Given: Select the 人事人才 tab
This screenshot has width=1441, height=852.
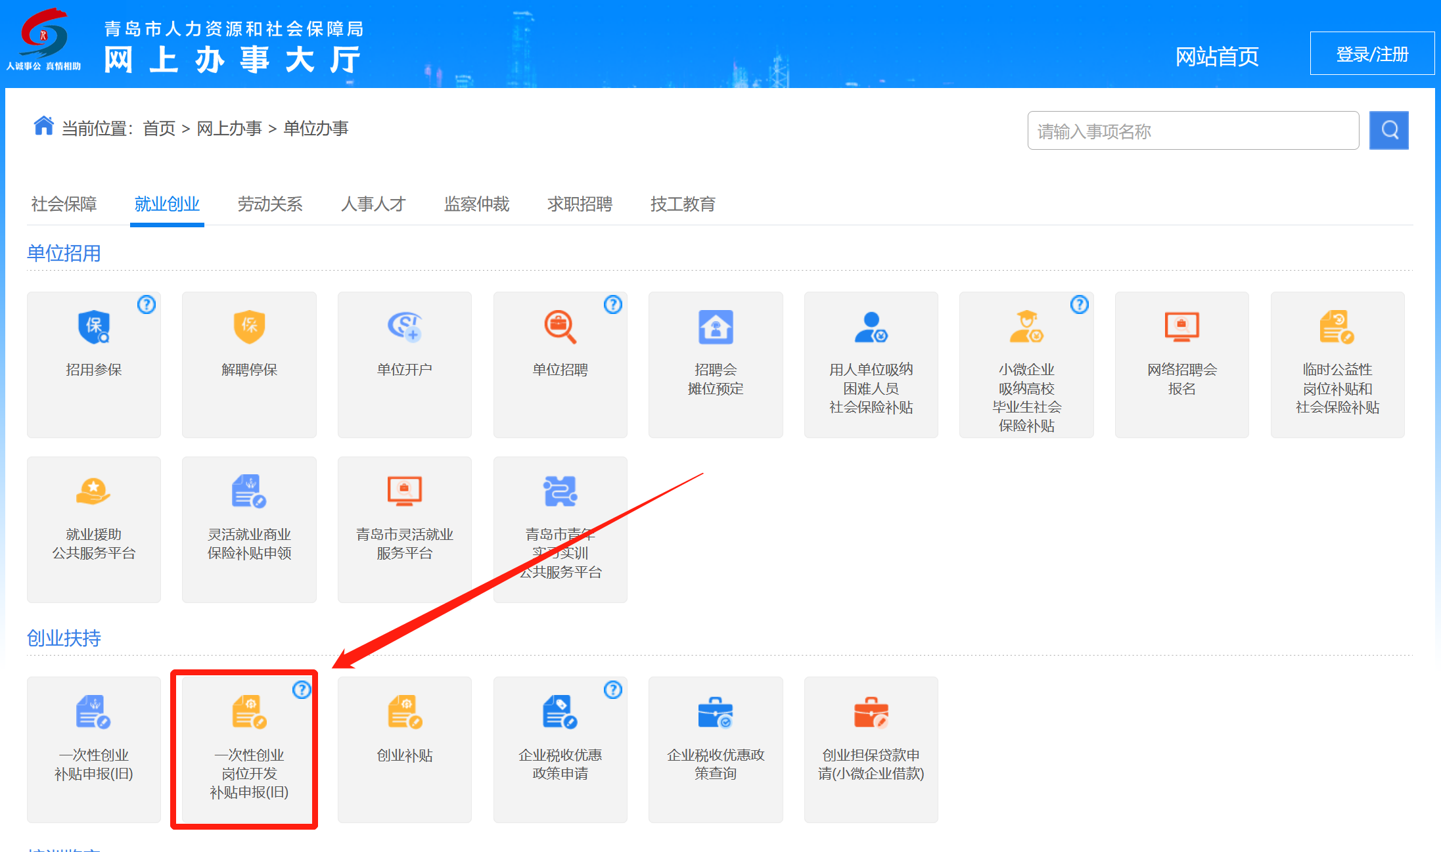Looking at the screenshot, I should 373,204.
